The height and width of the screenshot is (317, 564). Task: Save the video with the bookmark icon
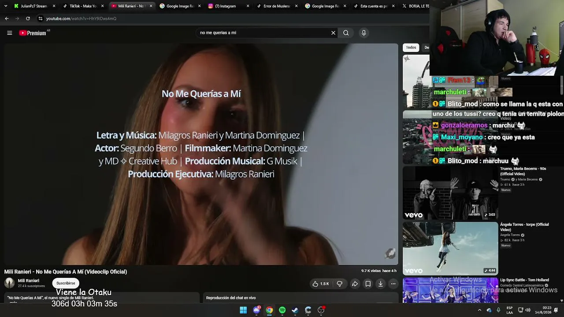[368, 284]
